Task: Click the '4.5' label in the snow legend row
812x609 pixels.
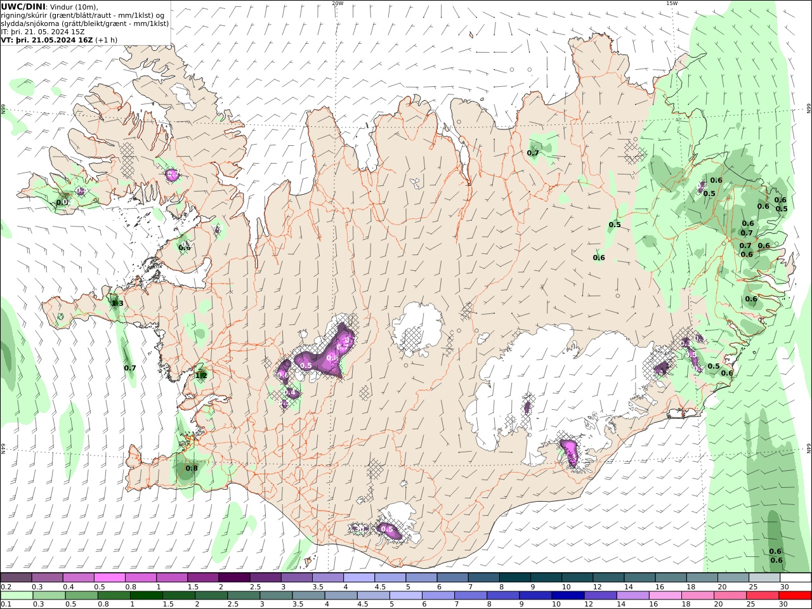Action: [381, 587]
